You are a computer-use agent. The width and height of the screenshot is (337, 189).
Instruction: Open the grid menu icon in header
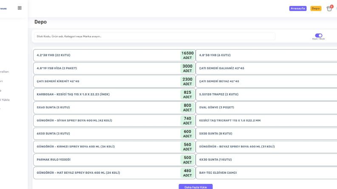click(x=20, y=8)
